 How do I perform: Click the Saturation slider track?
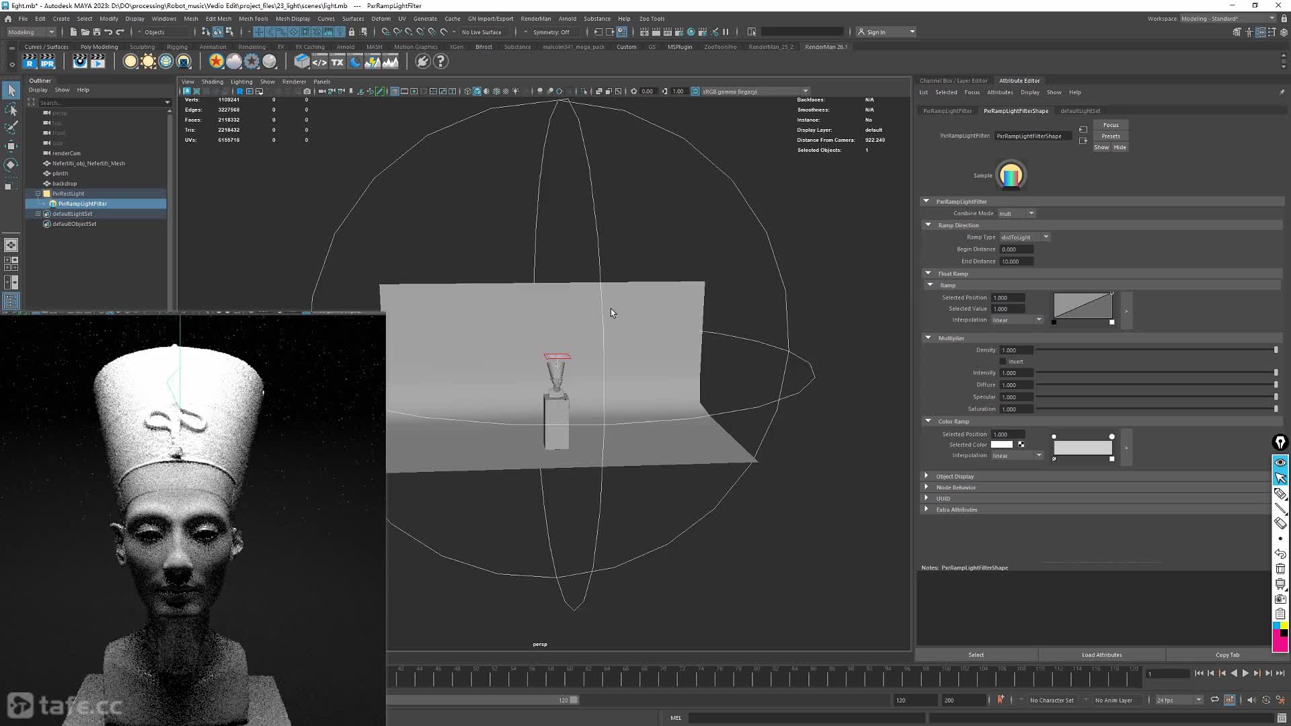click(x=1157, y=409)
